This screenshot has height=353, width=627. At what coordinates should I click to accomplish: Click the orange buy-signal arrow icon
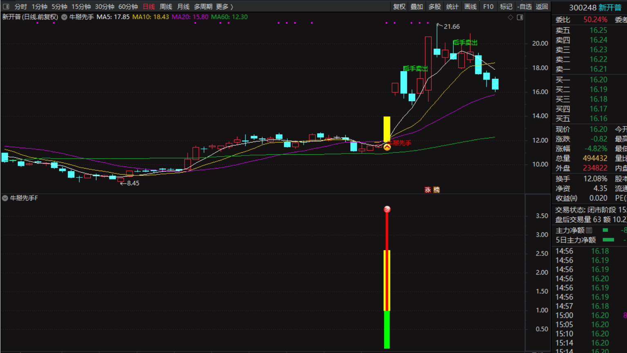[387, 147]
